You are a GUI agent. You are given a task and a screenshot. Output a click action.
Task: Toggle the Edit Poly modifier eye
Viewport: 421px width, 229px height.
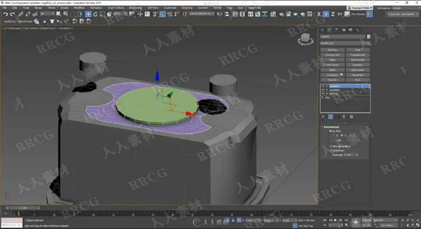coord(323,94)
